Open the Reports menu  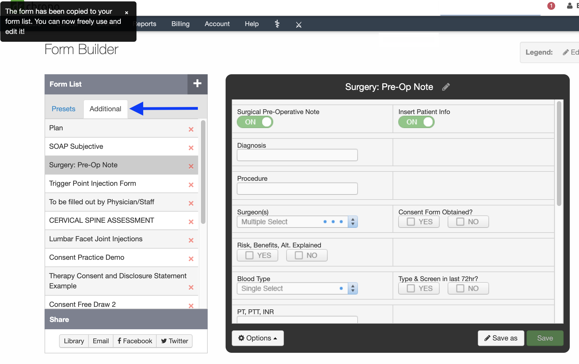(x=145, y=24)
